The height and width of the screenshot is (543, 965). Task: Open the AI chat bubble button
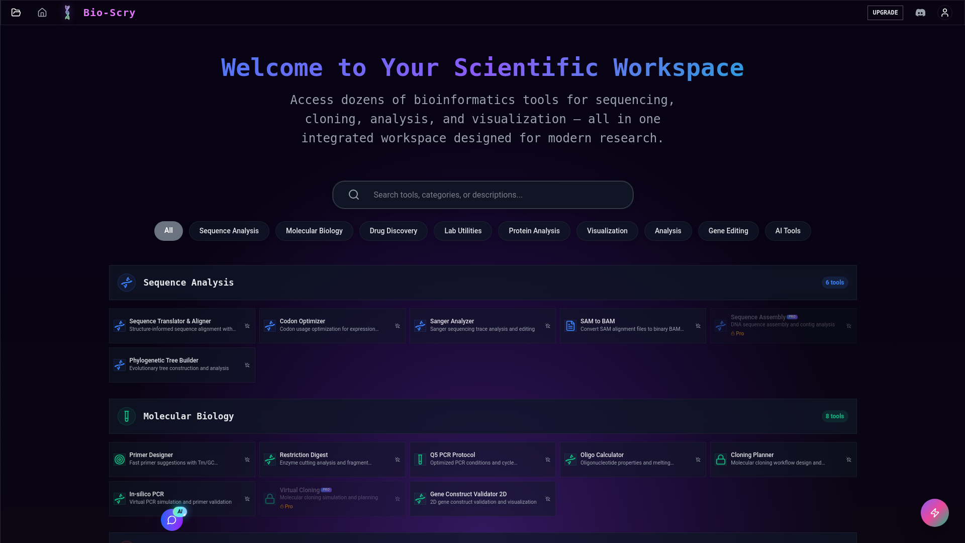coord(172,520)
